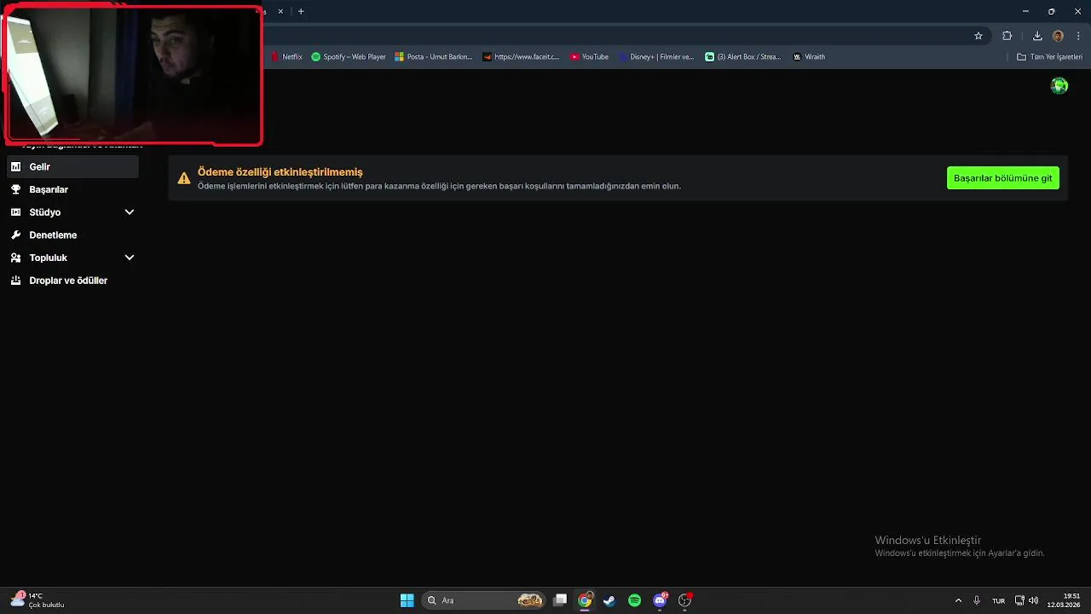
Task: Click the Gelir chart icon
Action: pyautogui.click(x=15, y=167)
